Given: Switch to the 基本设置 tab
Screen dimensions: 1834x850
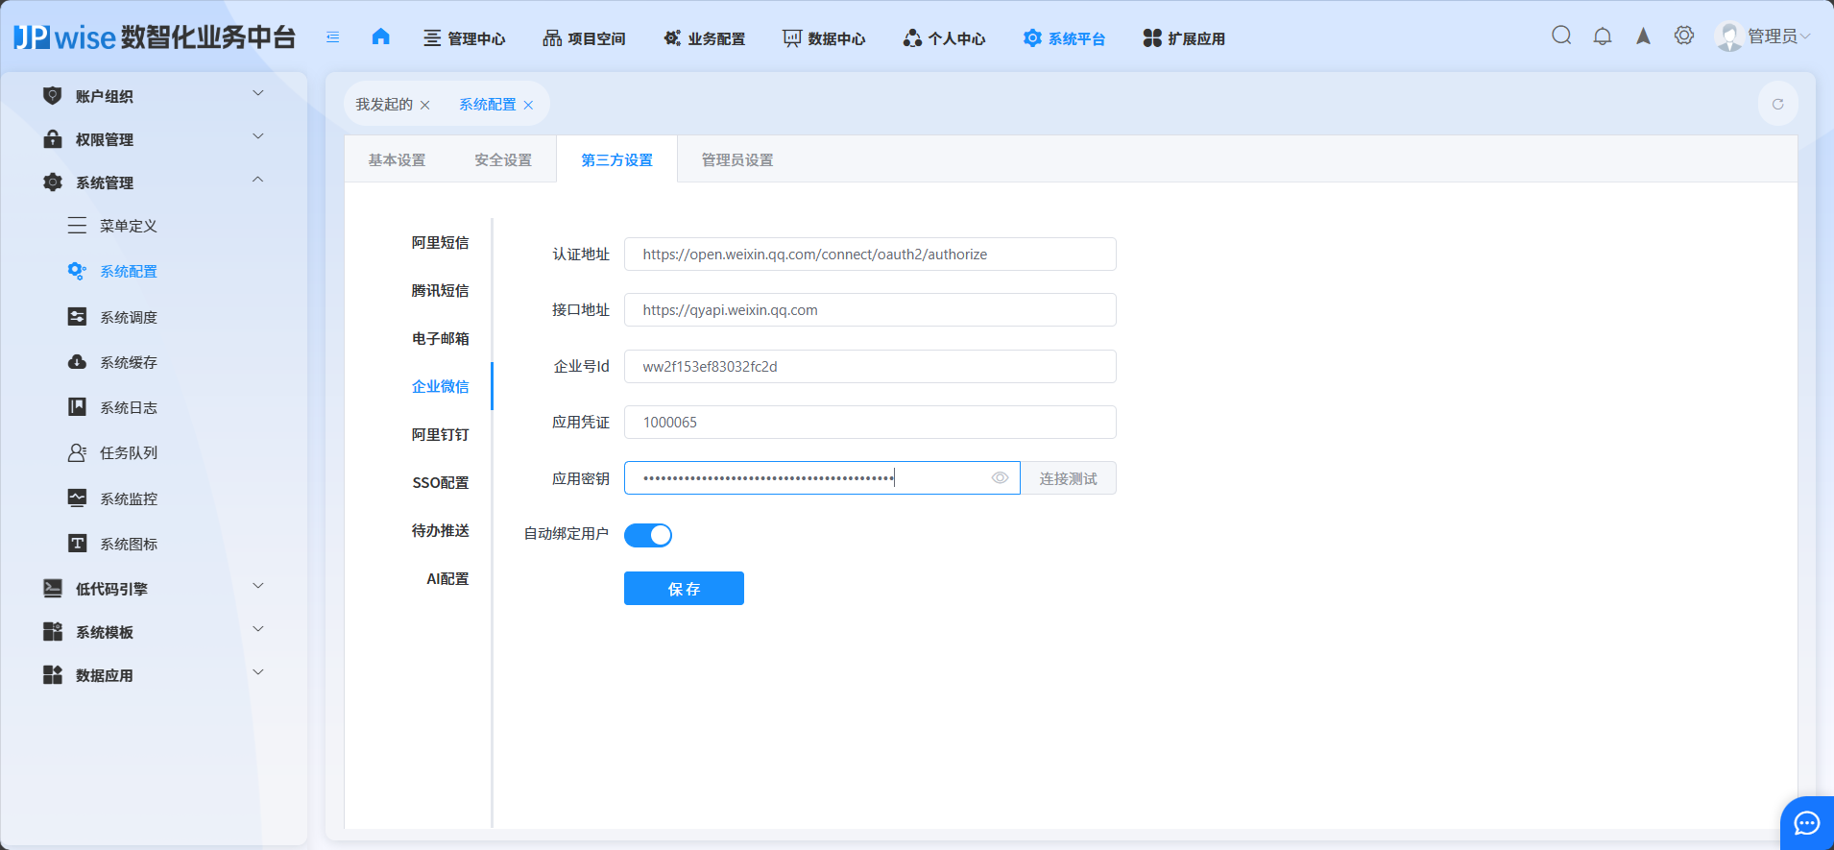Looking at the screenshot, I should pos(397,159).
